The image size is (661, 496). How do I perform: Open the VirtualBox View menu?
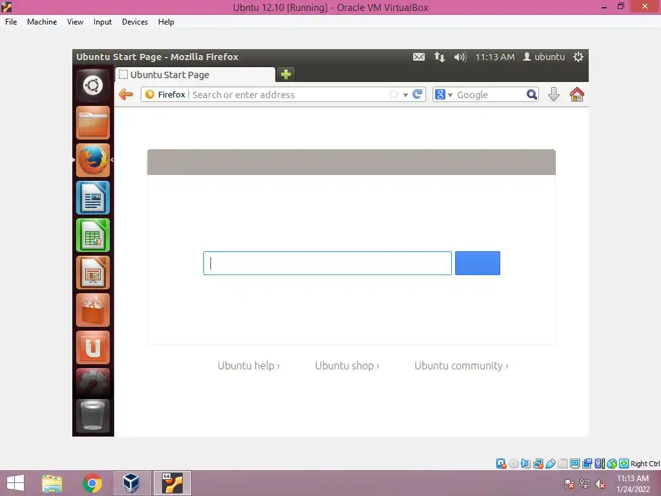[75, 22]
